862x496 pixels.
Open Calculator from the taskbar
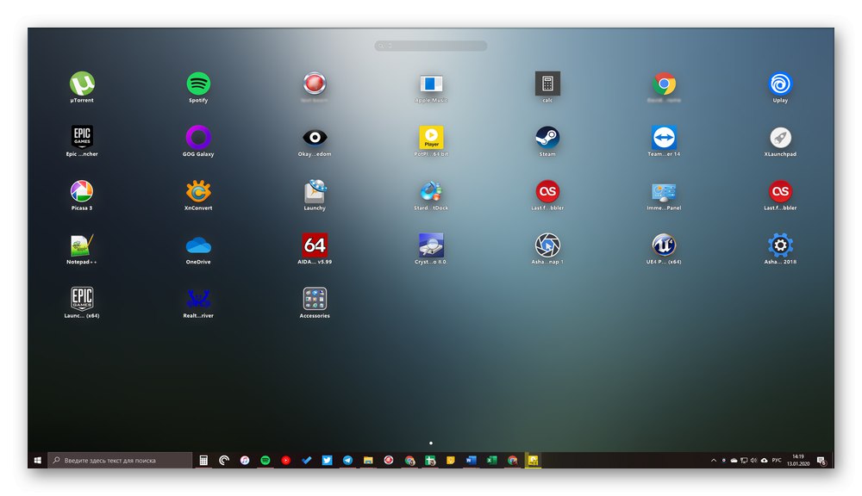pyautogui.click(x=203, y=461)
